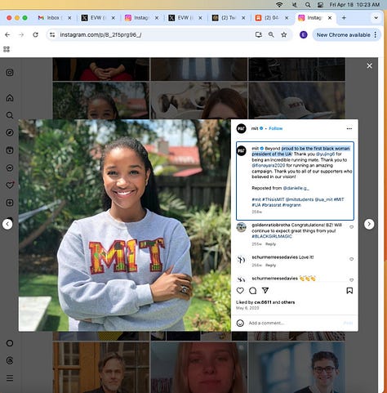
Task: Open post options three-dot menu
Action: click(x=349, y=128)
